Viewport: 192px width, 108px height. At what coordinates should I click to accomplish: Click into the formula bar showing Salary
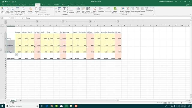pos(108,18)
